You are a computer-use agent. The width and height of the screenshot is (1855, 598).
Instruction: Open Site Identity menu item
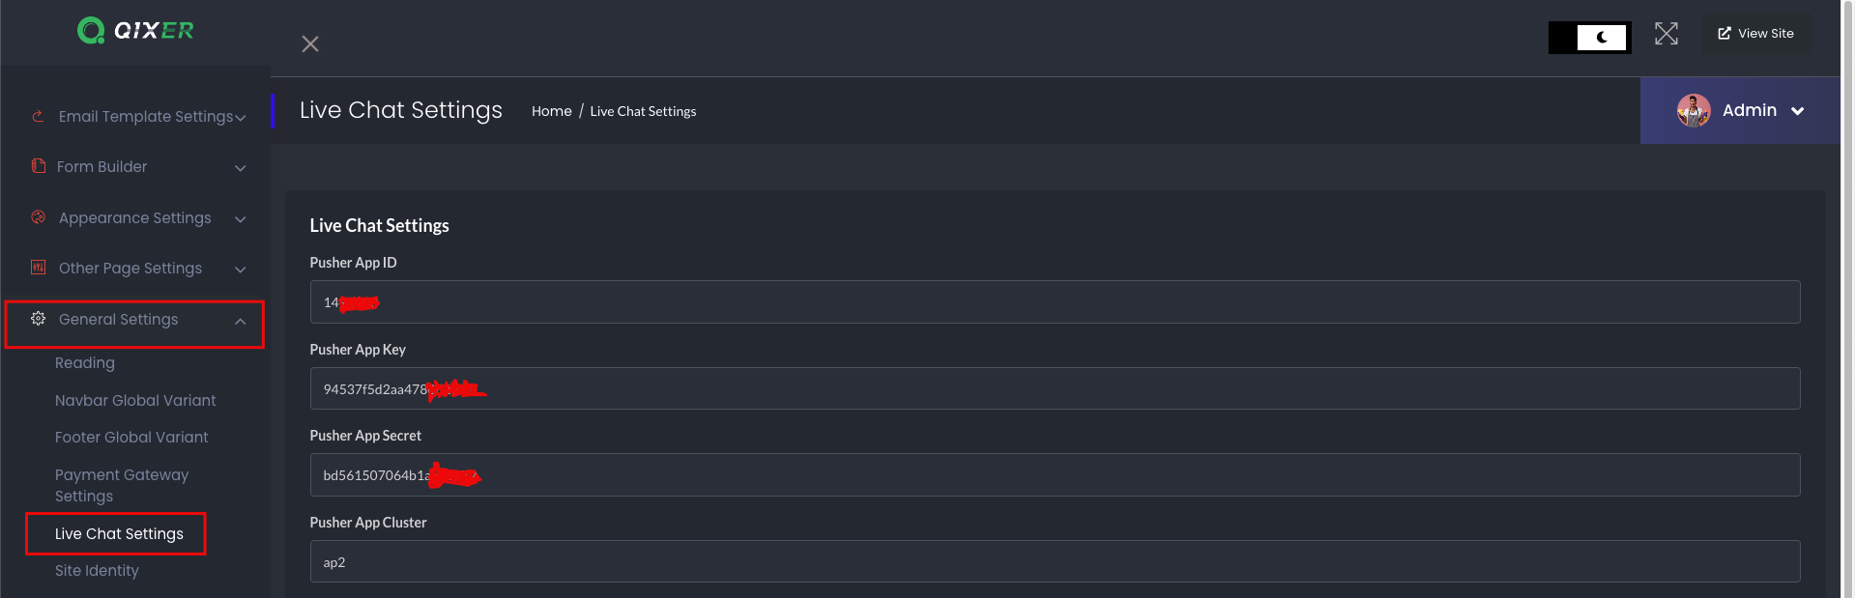click(x=97, y=570)
